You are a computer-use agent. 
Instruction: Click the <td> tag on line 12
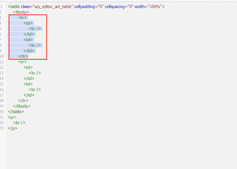coord(28,67)
